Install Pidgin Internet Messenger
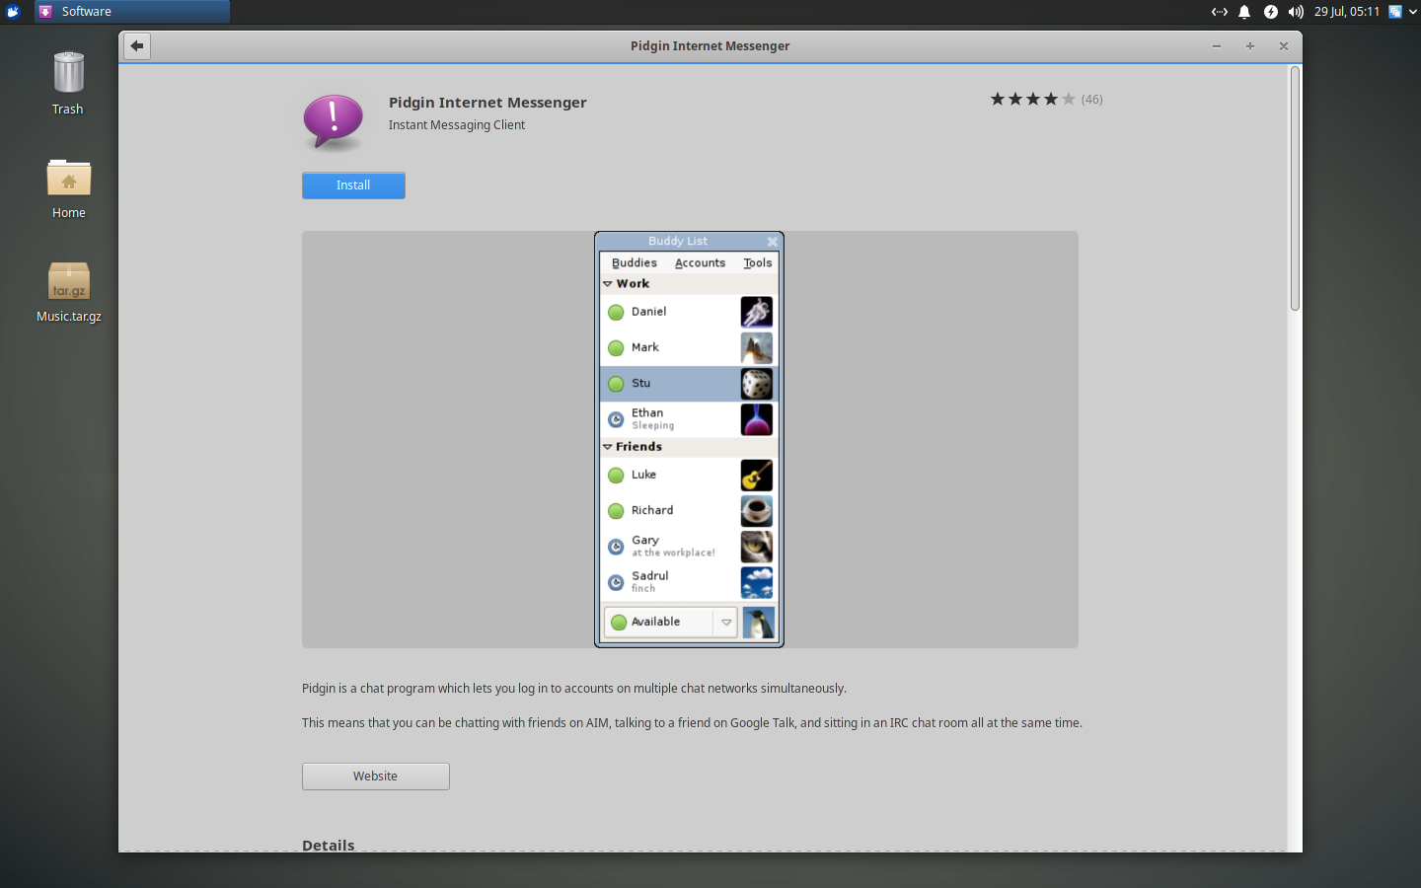Screen dimensions: 1421x888 (352, 185)
